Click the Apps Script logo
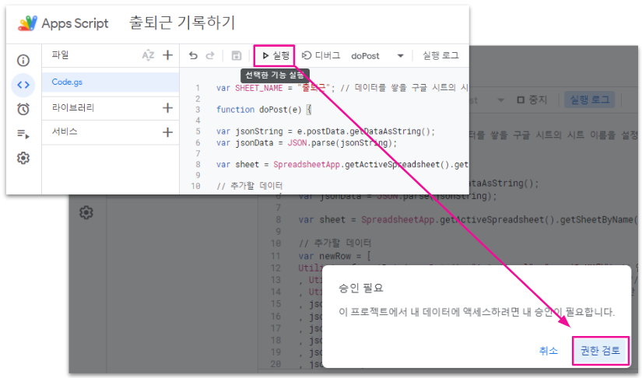642x378 pixels. [27, 23]
